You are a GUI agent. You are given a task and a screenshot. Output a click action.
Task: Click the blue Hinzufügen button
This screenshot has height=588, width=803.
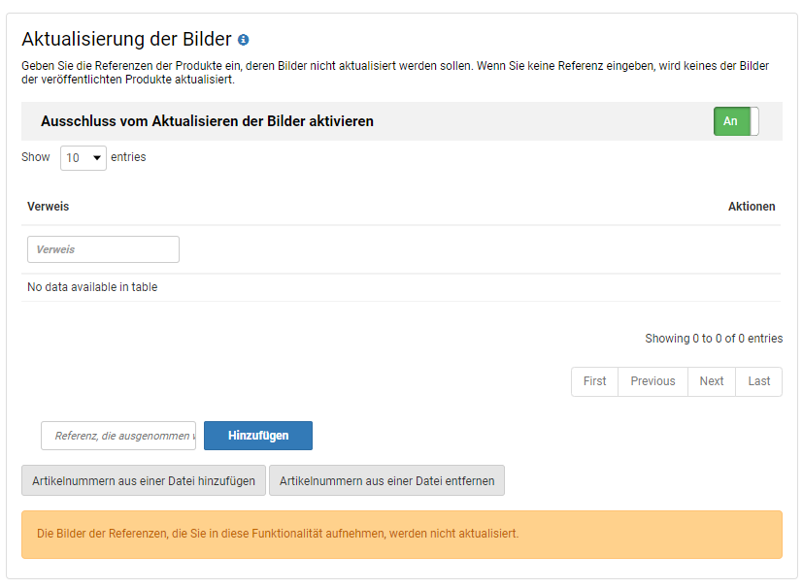coord(258,436)
